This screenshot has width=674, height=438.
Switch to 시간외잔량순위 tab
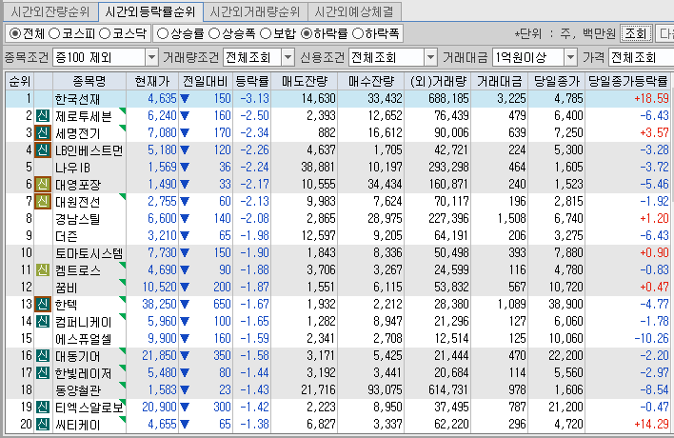pos(50,11)
